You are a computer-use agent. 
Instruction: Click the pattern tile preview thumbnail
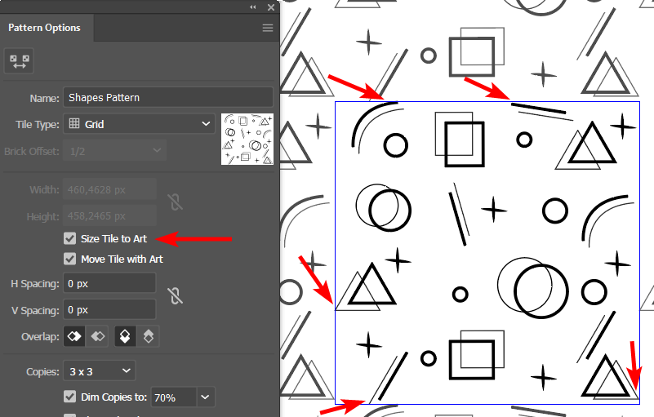247,139
